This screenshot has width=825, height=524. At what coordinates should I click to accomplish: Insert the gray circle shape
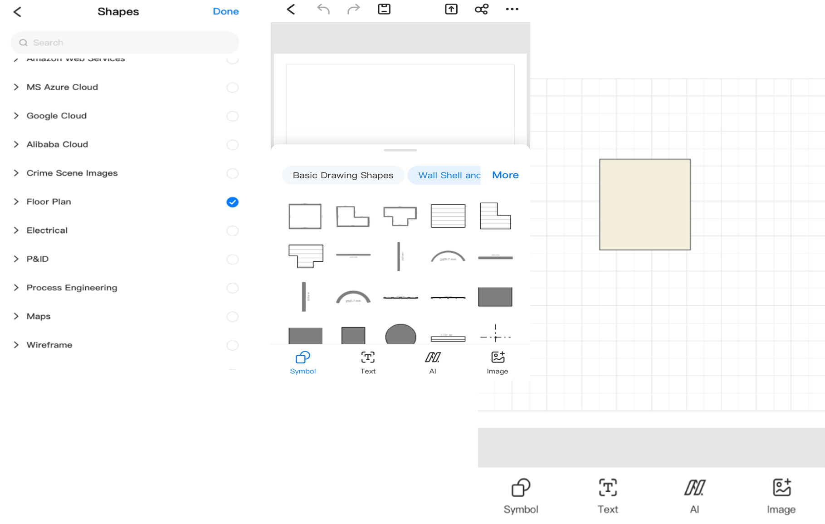[x=400, y=335]
